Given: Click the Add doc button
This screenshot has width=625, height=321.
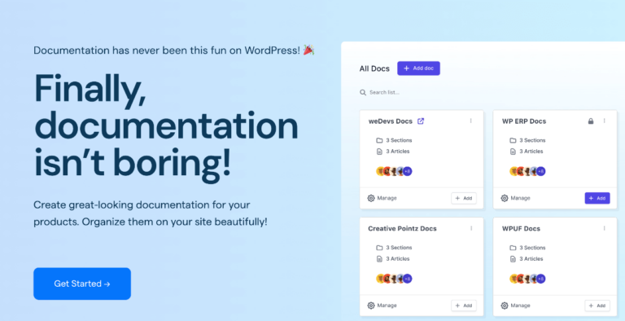Looking at the screenshot, I should point(418,68).
